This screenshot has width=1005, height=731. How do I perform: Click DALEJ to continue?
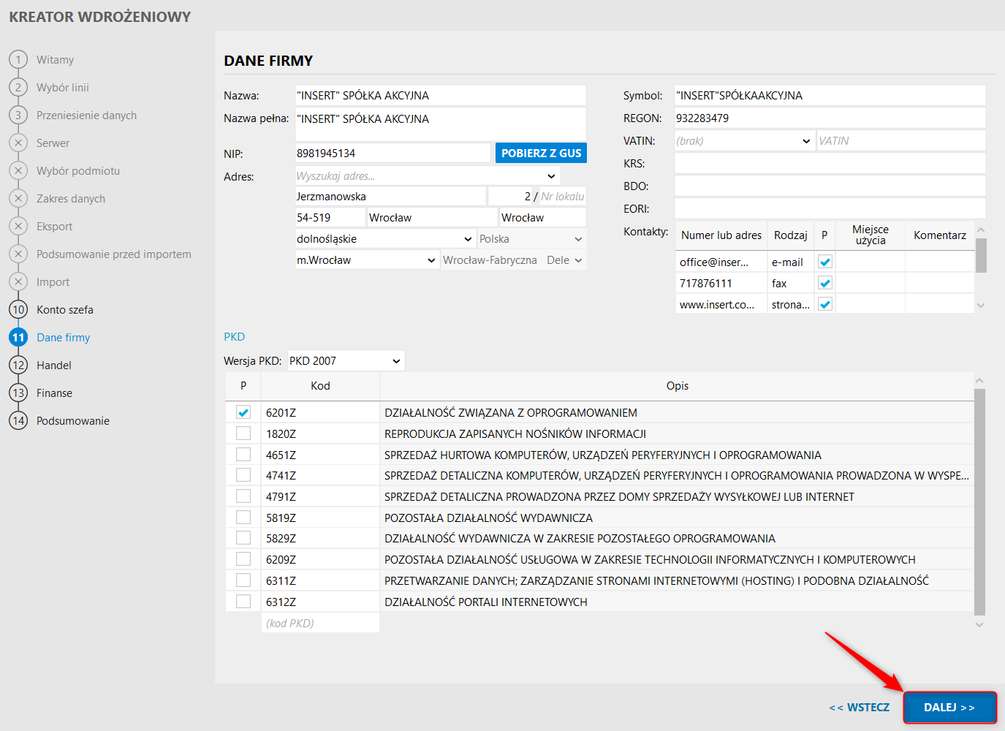pyautogui.click(x=949, y=708)
